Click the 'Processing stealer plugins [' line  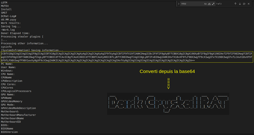22,36
